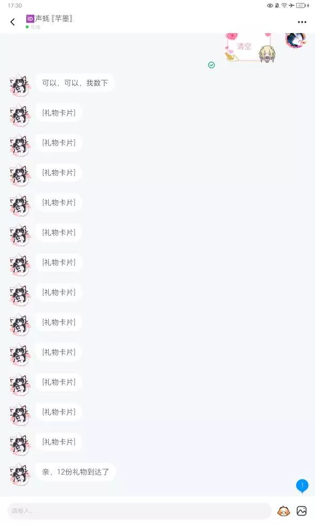Tap the 可以，可以，我数下 message
The width and height of the screenshot is (315, 525).
(75, 83)
